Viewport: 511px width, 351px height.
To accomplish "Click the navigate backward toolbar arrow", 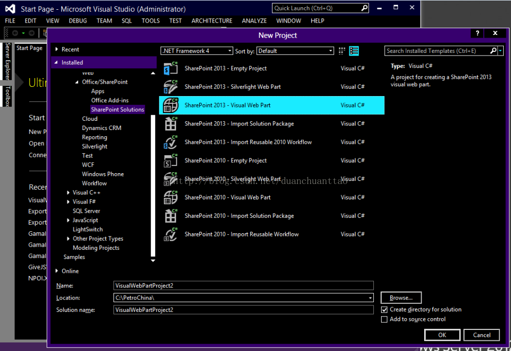I will pos(15,33).
